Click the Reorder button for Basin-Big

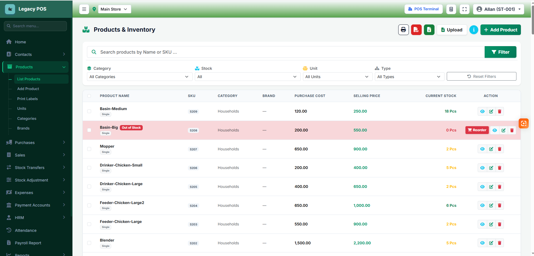(x=477, y=130)
